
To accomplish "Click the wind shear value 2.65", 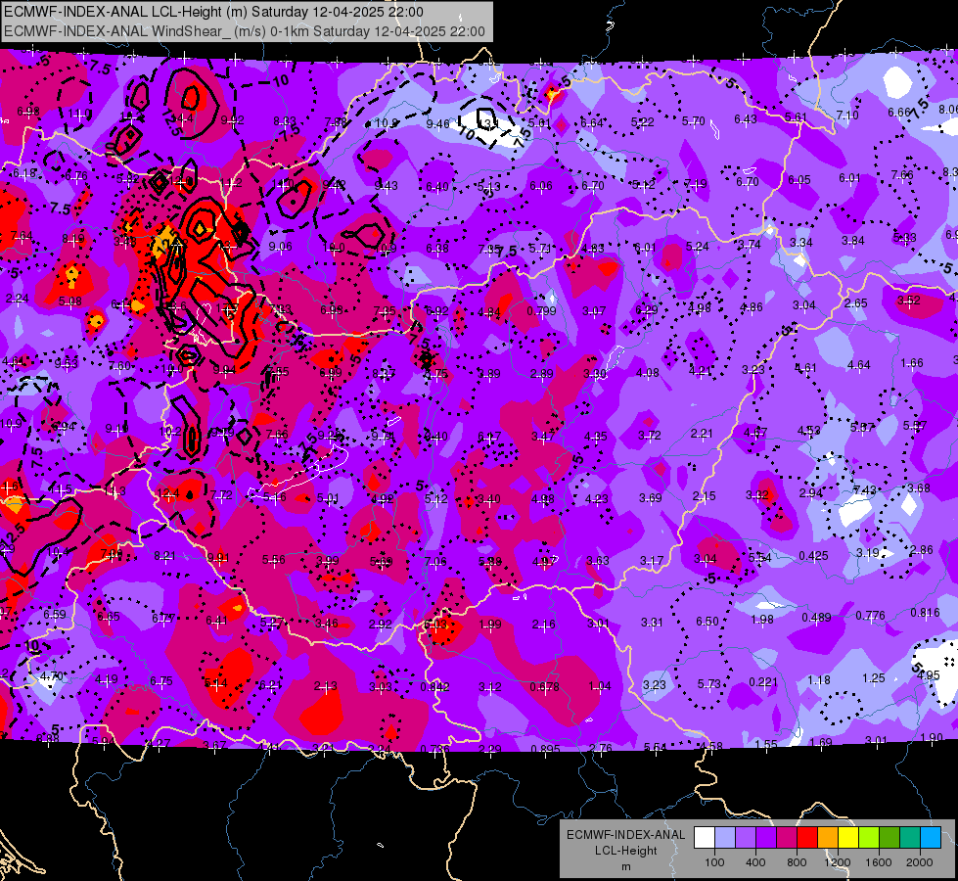I will pyautogui.click(x=856, y=303).
